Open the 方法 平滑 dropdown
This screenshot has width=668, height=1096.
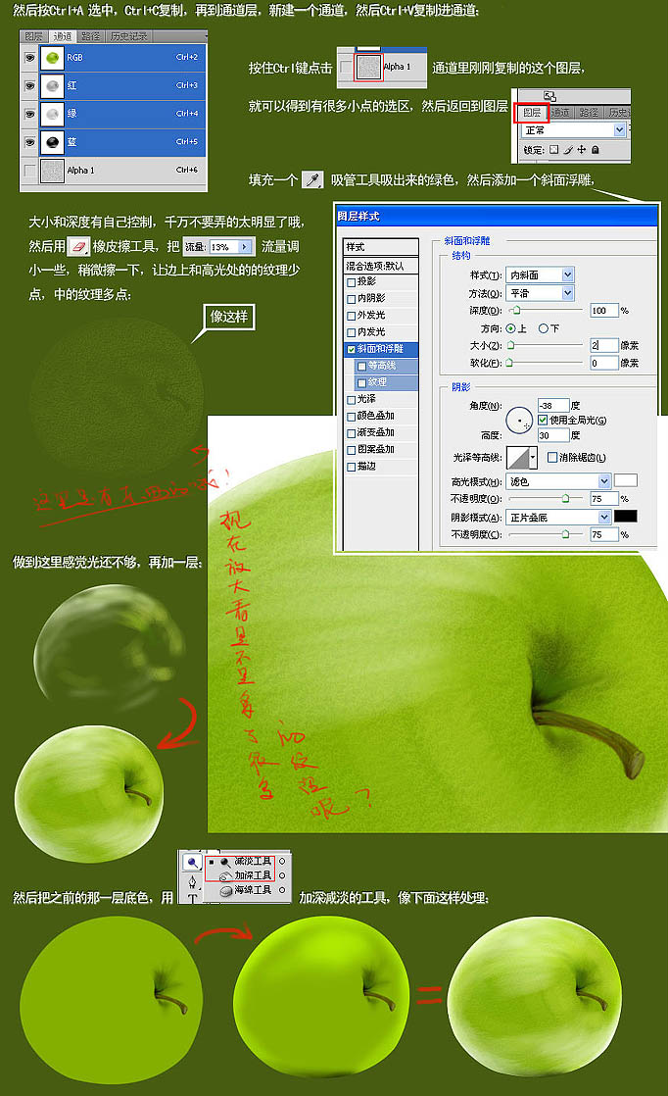point(541,293)
